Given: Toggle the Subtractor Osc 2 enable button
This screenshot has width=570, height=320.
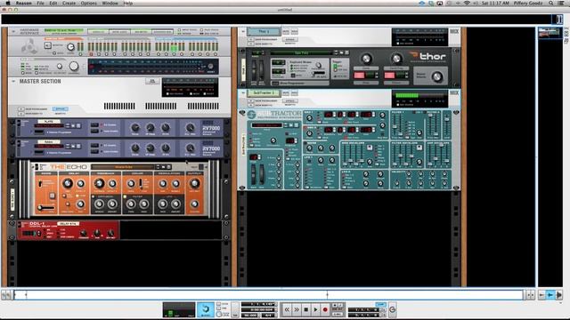Looking at the screenshot, I should pyautogui.click(x=305, y=128).
